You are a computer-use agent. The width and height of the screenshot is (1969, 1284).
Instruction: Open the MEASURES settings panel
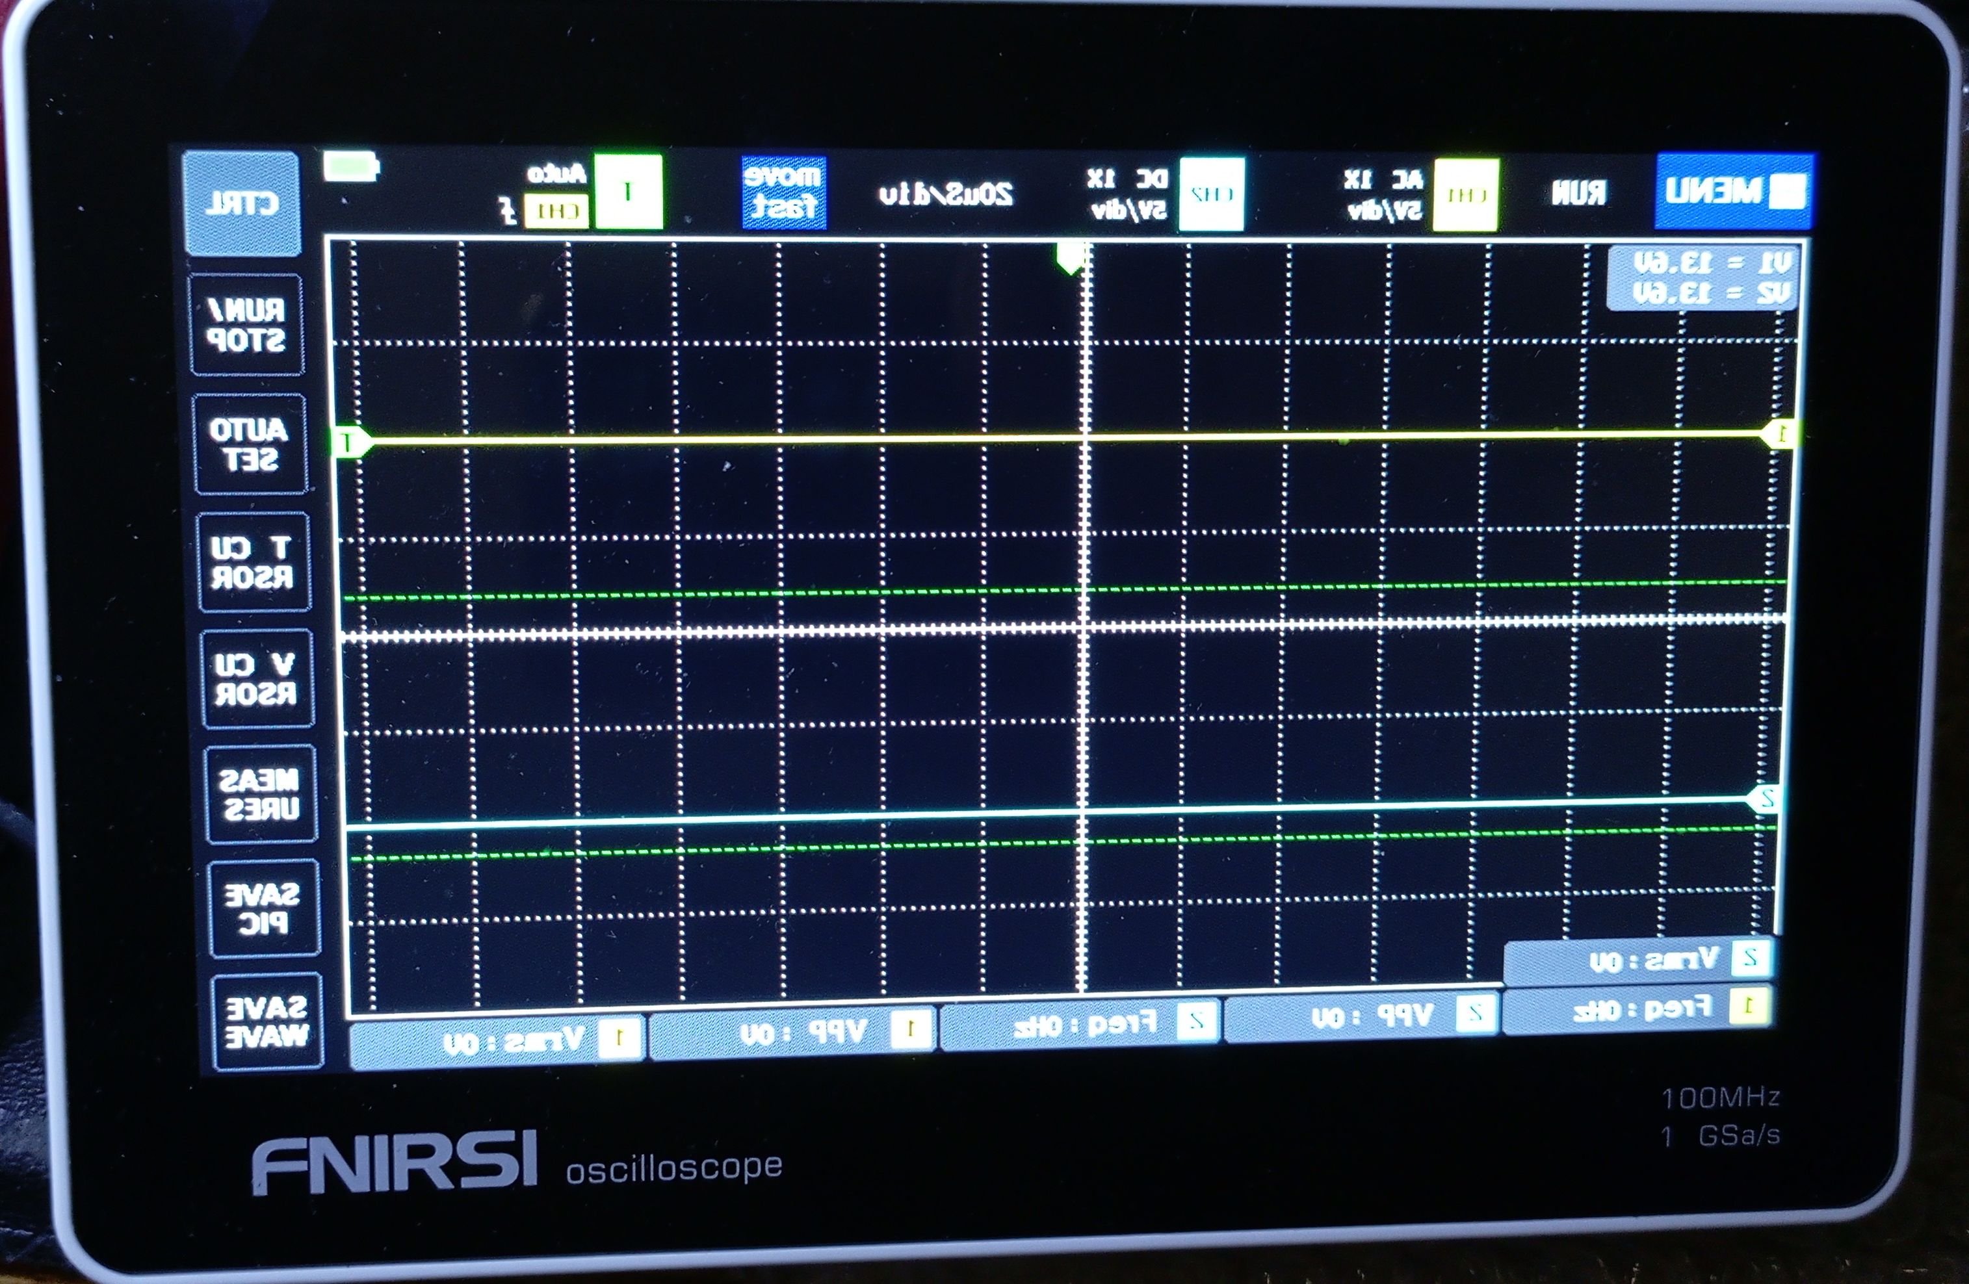[260, 795]
